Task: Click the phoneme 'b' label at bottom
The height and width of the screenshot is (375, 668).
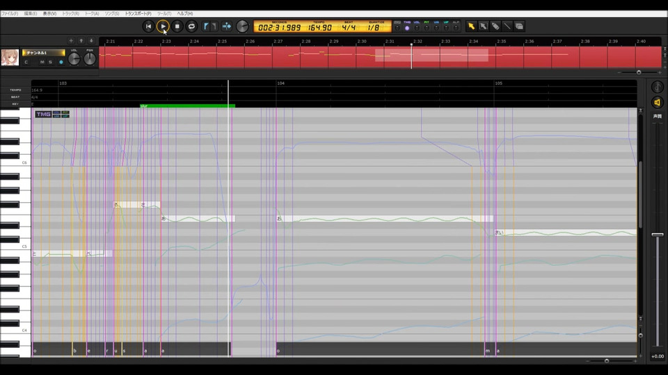Action: coord(75,351)
